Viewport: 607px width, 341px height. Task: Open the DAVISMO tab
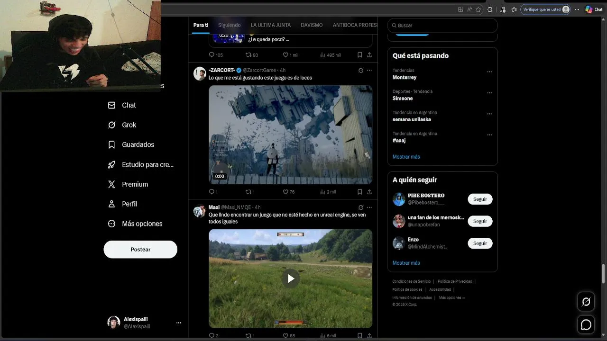coord(312,25)
